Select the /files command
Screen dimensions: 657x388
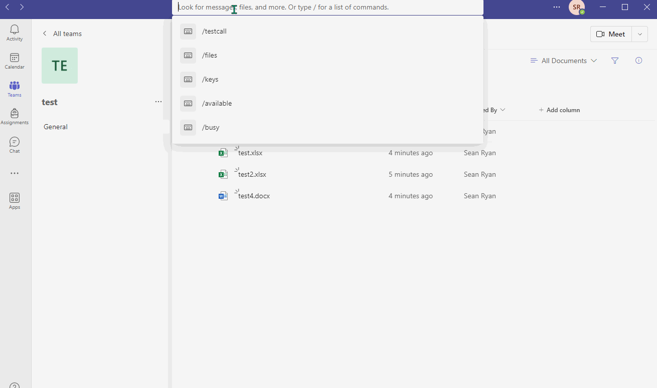(x=327, y=55)
